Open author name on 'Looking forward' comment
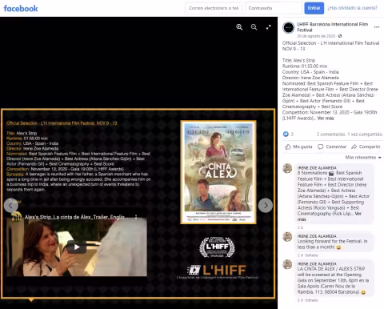This screenshot has width=384, height=309. [317, 236]
